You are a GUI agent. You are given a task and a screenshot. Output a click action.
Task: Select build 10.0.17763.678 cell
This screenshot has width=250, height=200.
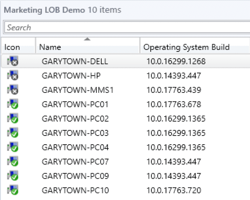tap(174, 104)
